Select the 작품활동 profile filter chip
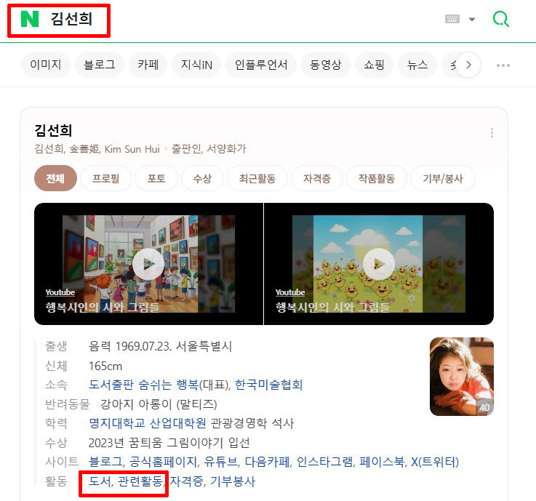536x501 pixels. (x=376, y=178)
